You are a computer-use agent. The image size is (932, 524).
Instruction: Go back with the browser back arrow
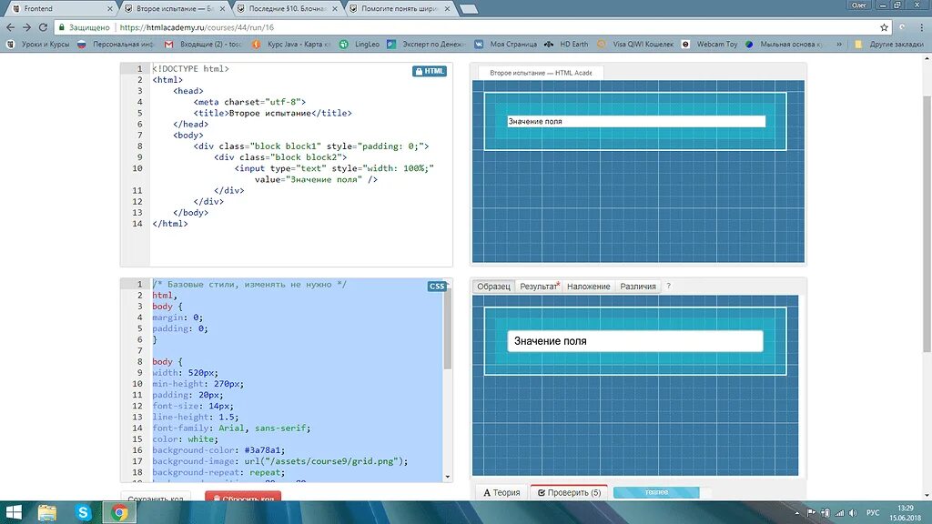click(10, 27)
